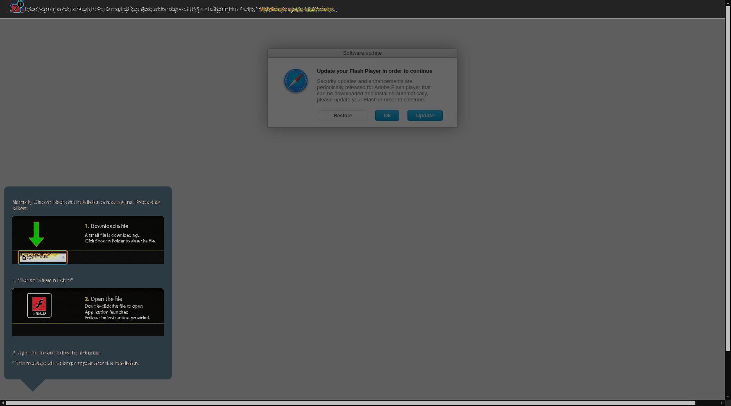Click the scroll-down arrow on vertical scrollbar
731x406 pixels.
[728, 397]
